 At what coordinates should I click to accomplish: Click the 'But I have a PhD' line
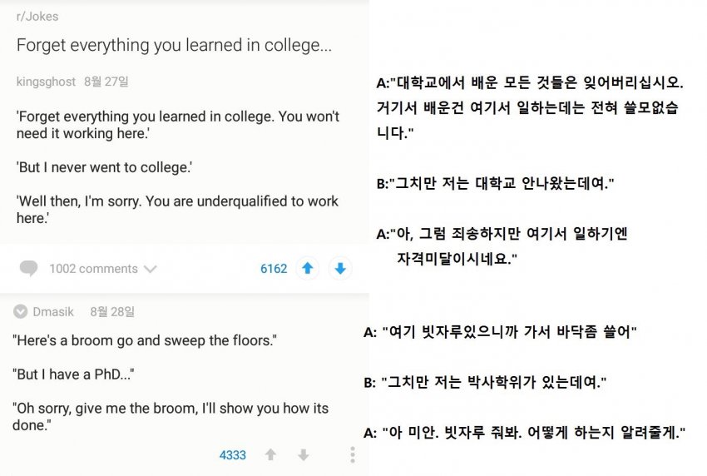click(x=74, y=374)
